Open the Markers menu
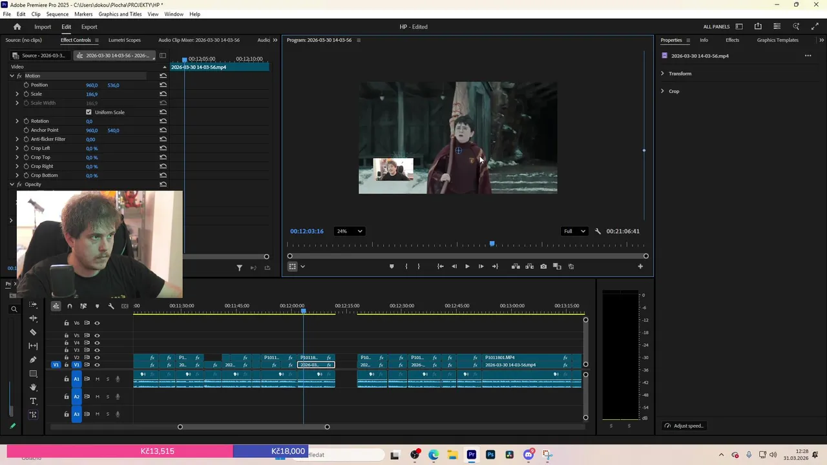The image size is (827, 465). point(83,14)
